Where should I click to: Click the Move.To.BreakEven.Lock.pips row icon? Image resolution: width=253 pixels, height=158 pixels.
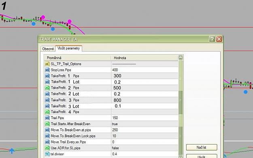(x=47, y=136)
